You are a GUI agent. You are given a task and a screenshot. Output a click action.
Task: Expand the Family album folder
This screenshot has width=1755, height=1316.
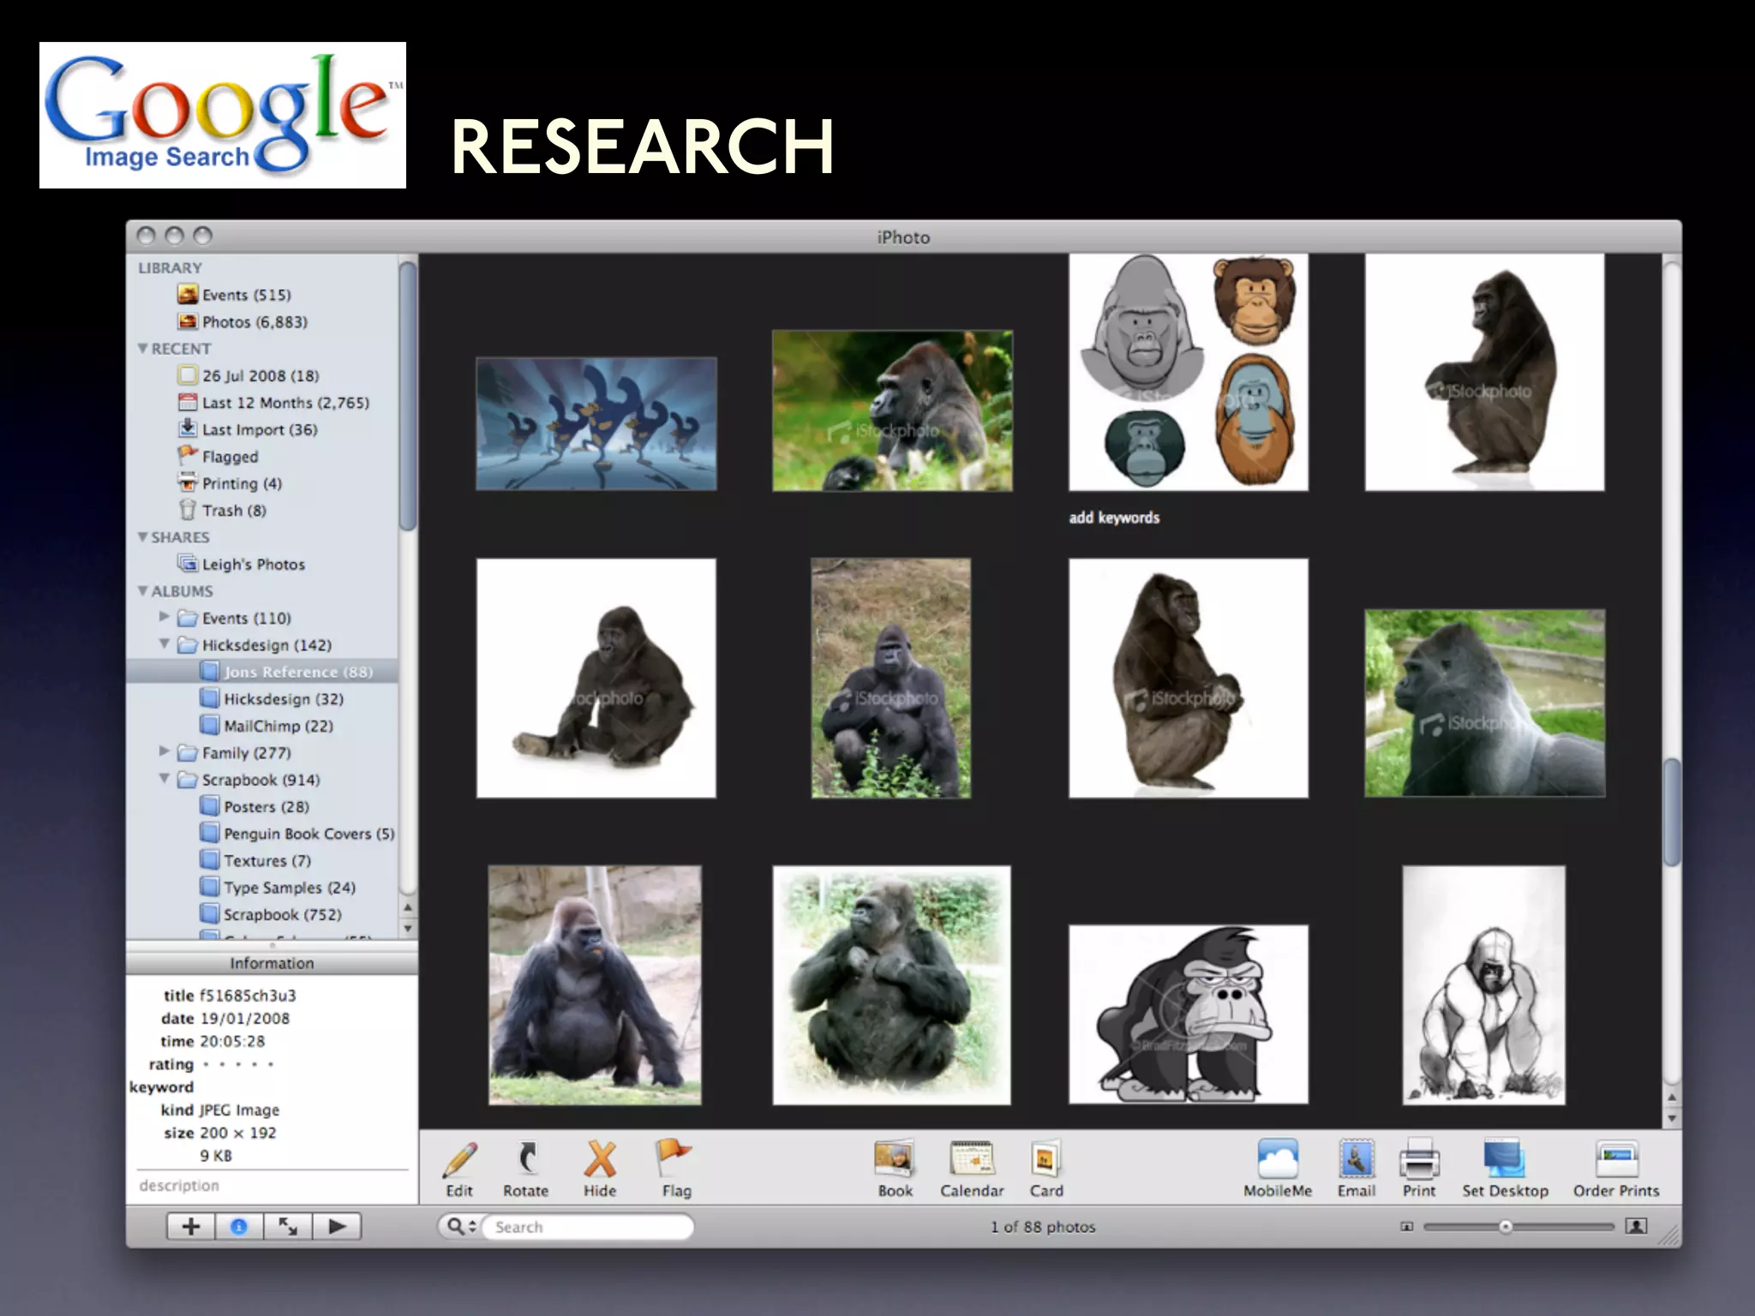(x=165, y=751)
